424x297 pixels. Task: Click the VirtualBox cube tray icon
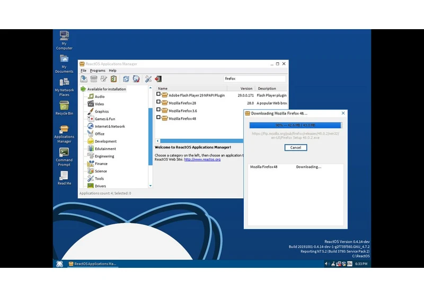tap(343, 264)
